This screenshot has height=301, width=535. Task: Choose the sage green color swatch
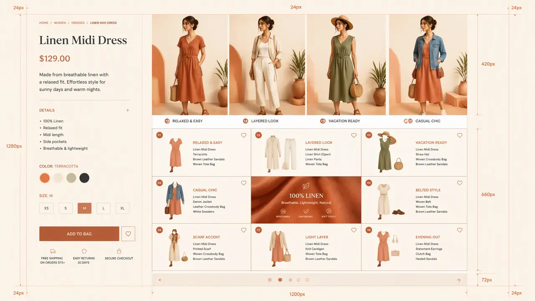click(71, 178)
